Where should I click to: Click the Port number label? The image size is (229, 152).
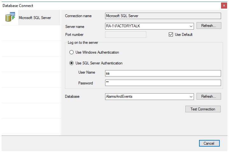(74, 35)
